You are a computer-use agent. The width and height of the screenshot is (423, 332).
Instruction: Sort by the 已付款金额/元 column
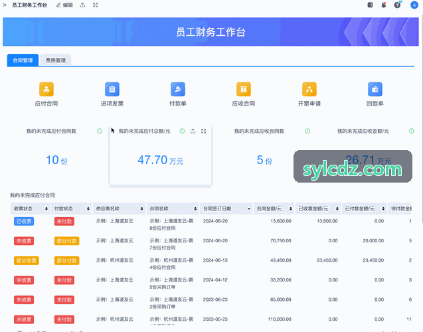[x=383, y=208]
